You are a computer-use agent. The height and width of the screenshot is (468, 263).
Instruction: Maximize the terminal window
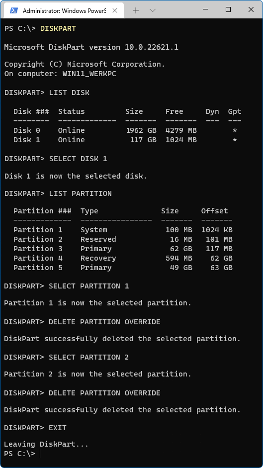(228, 9)
